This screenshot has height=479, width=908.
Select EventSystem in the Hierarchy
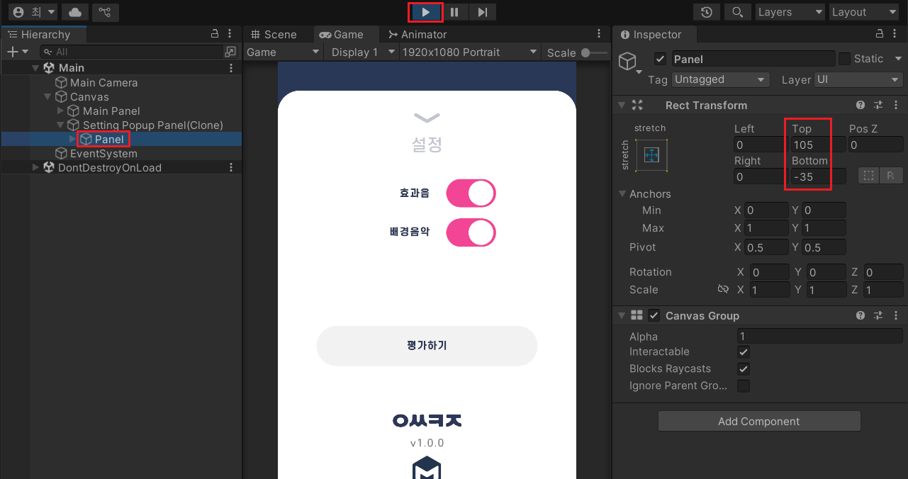pos(103,153)
